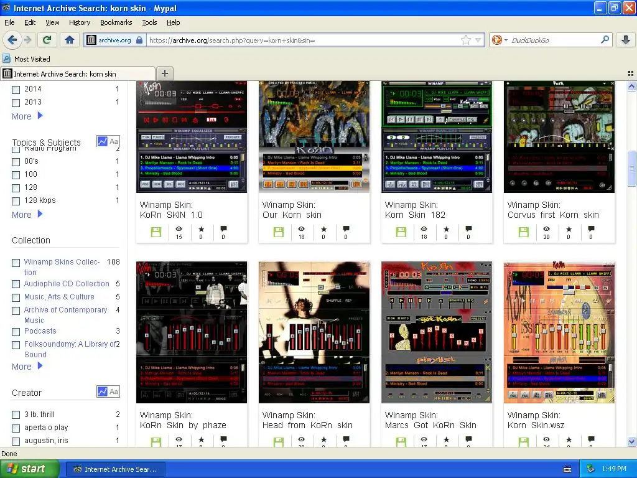Click the favorite star under Our Korn skin
This screenshot has width=637, height=478.
[323, 229]
